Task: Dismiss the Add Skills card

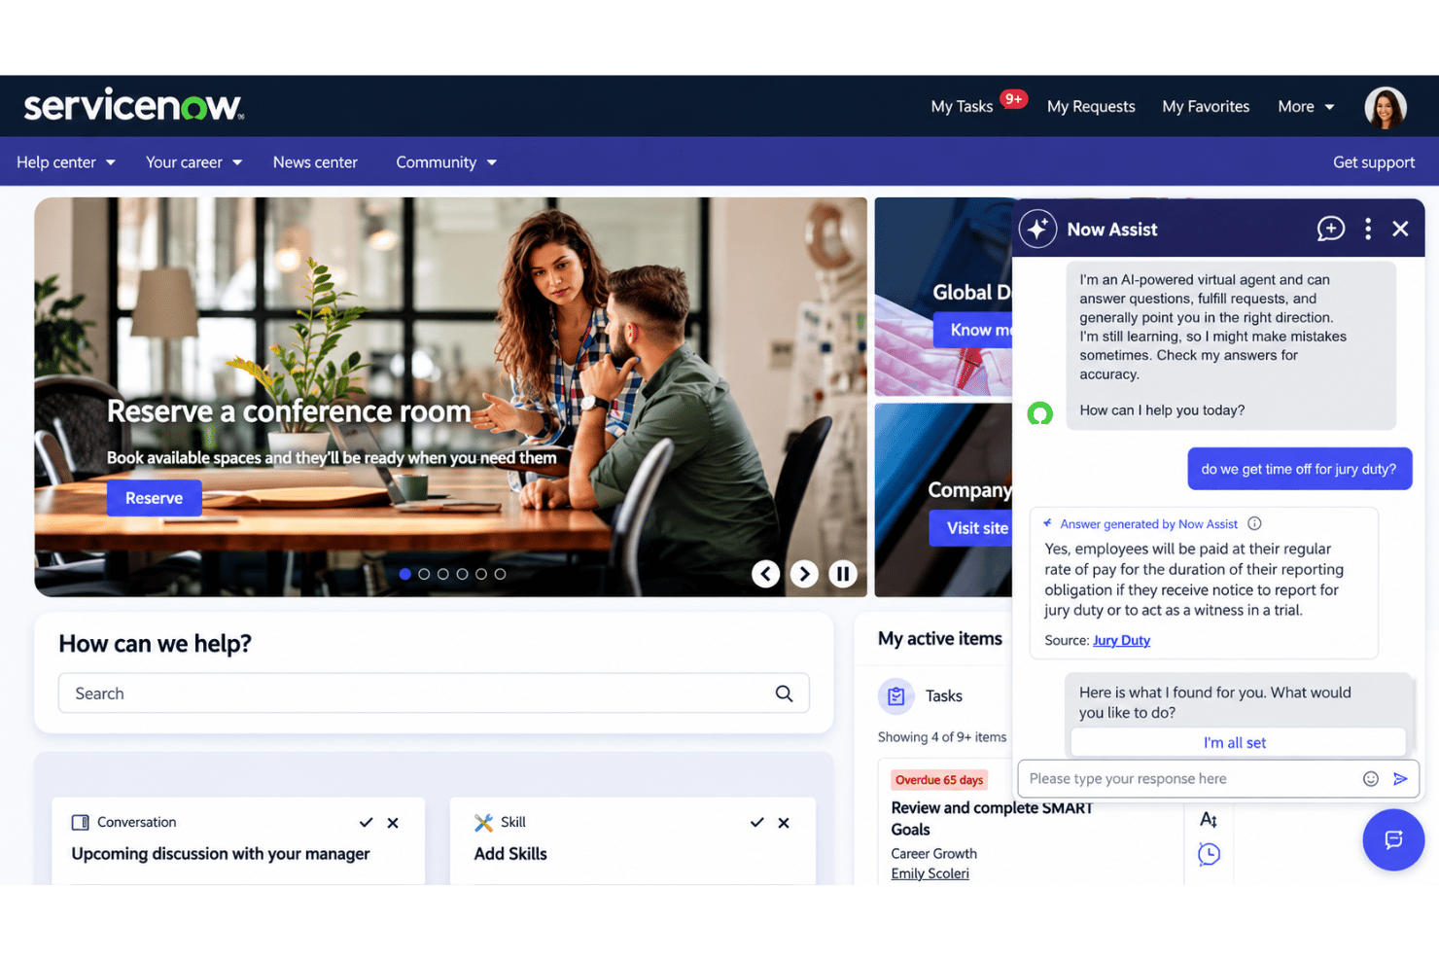Action: [x=784, y=823]
